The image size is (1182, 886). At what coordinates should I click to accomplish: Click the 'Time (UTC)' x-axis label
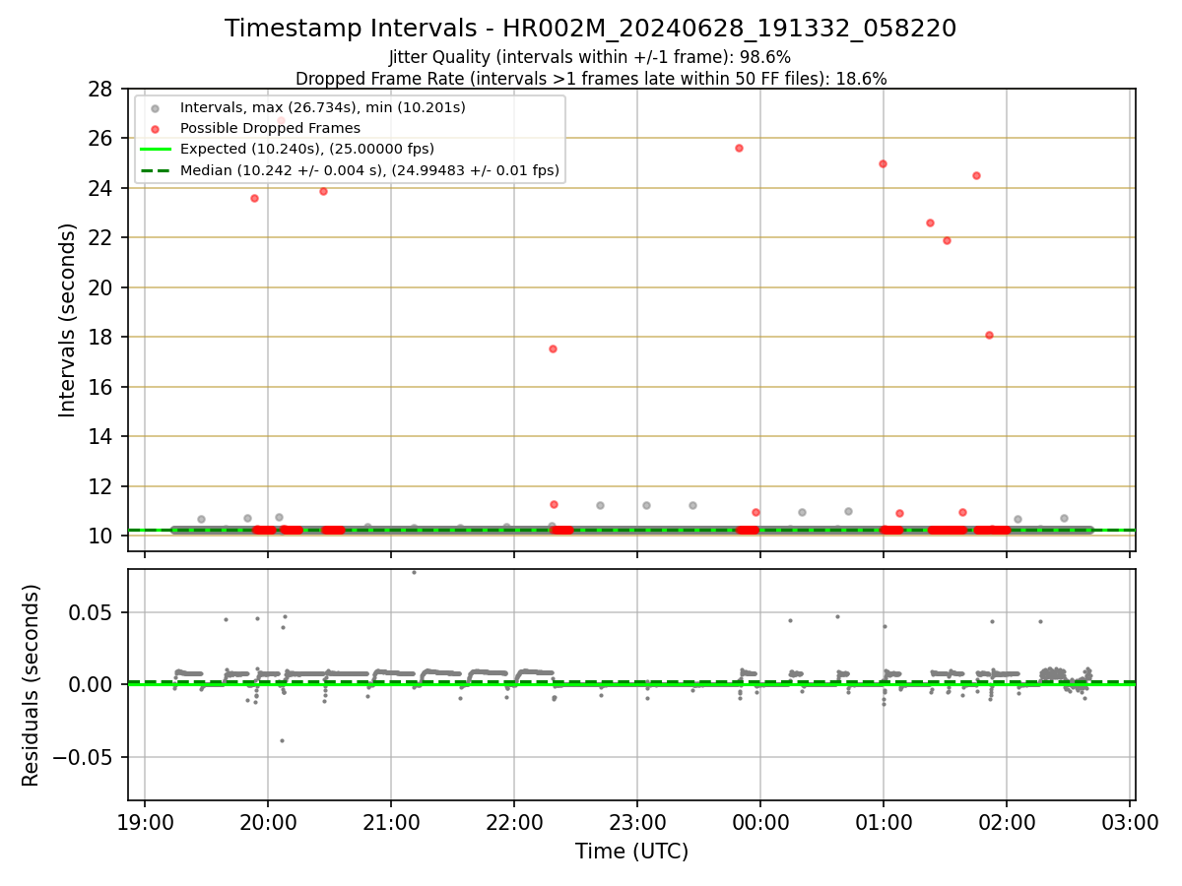click(631, 852)
